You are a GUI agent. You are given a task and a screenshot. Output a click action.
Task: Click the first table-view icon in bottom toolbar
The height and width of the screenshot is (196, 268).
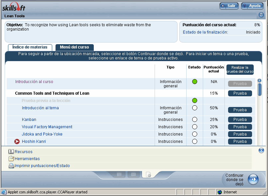point(119,174)
